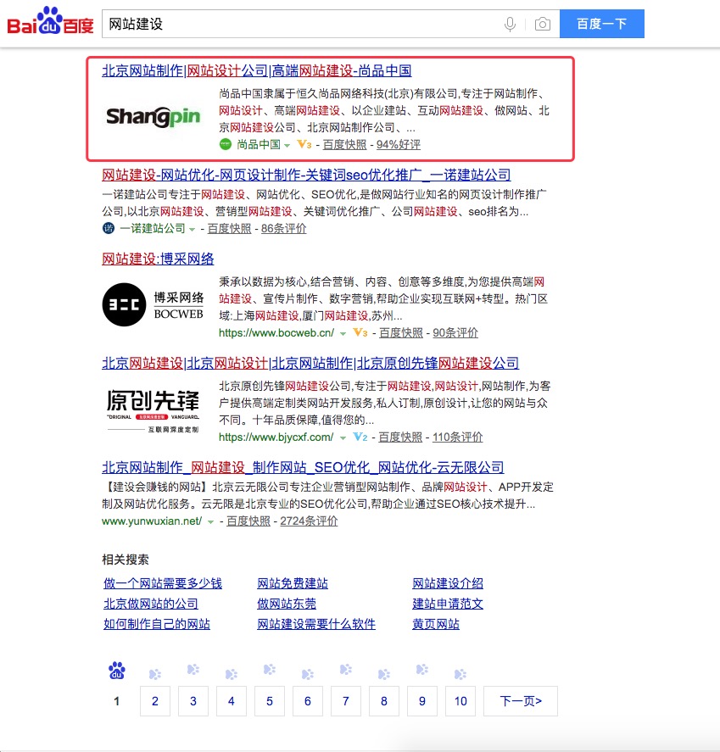Click the V3 badge beside 尚品中国
The height and width of the screenshot is (752, 720).
pyautogui.click(x=304, y=145)
